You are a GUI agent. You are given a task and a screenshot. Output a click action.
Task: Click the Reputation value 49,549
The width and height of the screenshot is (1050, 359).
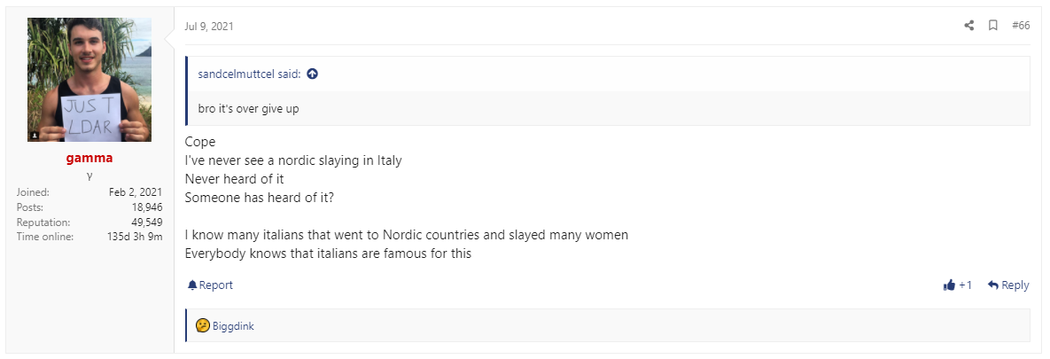pyautogui.click(x=147, y=222)
